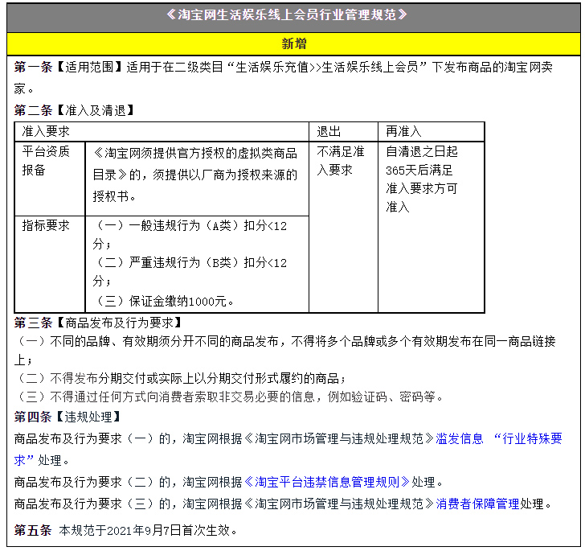Open the 滥发信息 link
The image size is (585, 551).
pos(460,438)
